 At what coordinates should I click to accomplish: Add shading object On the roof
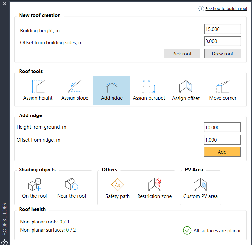34,188
